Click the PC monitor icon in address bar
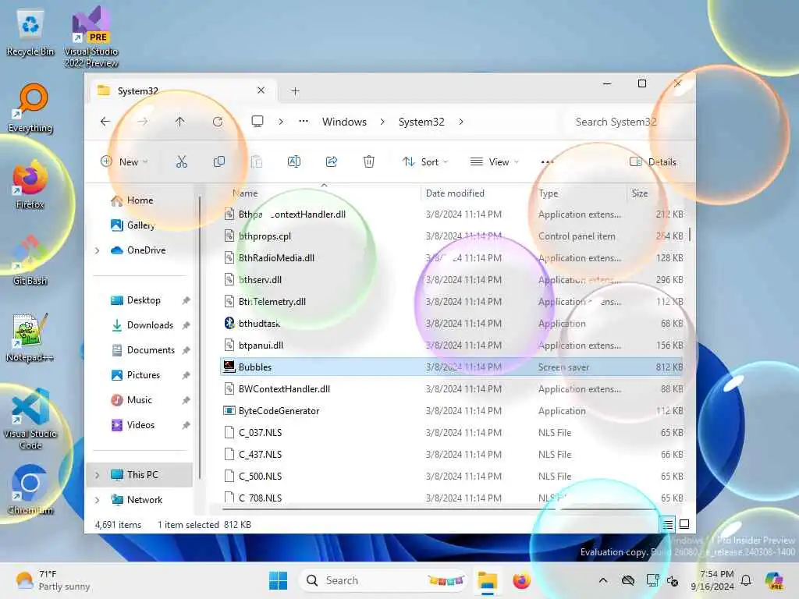The image size is (799, 599). pos(257,121)
